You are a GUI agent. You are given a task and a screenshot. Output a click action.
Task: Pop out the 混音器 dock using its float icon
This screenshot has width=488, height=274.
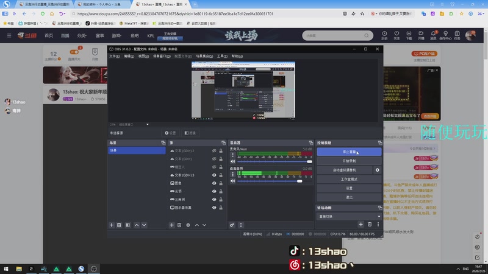point(310,142)
